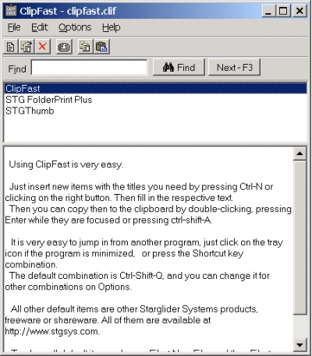The width and height of the screenshot is (312, 356).
Task: Click the text pane scroll down arrow
Action: point(300,345)
